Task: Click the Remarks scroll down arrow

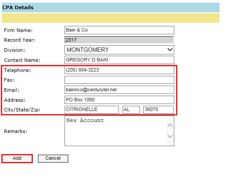Action: [x=170, y=136]
